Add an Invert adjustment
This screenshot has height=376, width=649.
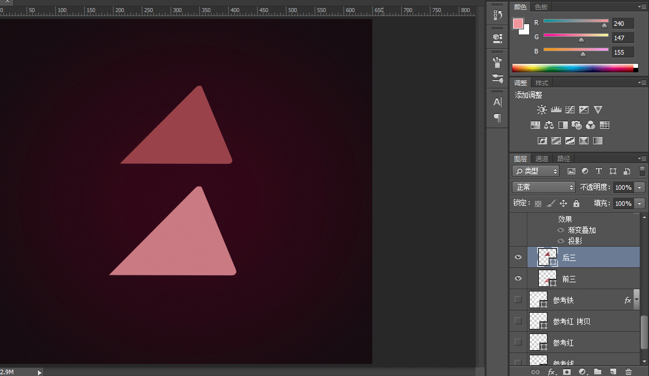click(x=542, y=141)
